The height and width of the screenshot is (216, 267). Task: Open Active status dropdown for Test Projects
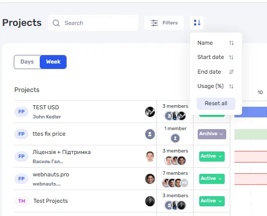(x=212, y=201)
